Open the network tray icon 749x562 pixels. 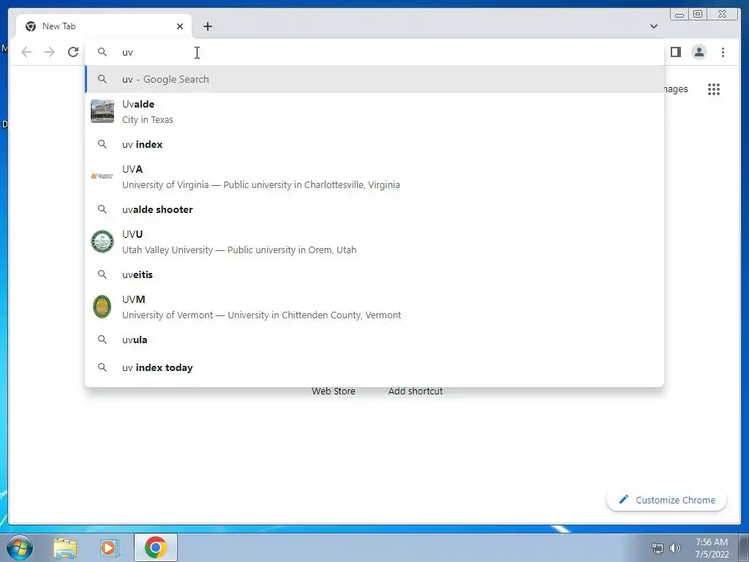point(658,548)
